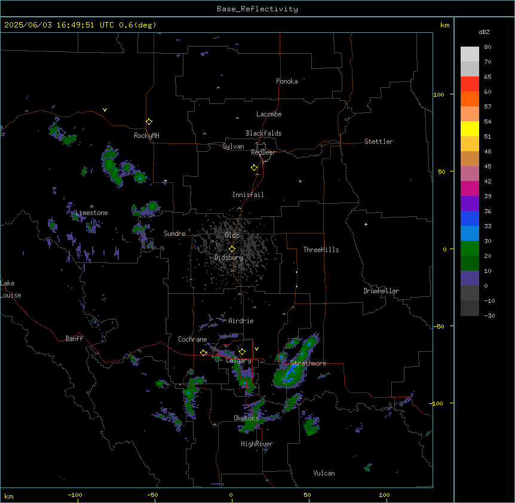Click the yellow diamond marker between Olds and Didsbury
Screen dimensions: 515x503
232,249
